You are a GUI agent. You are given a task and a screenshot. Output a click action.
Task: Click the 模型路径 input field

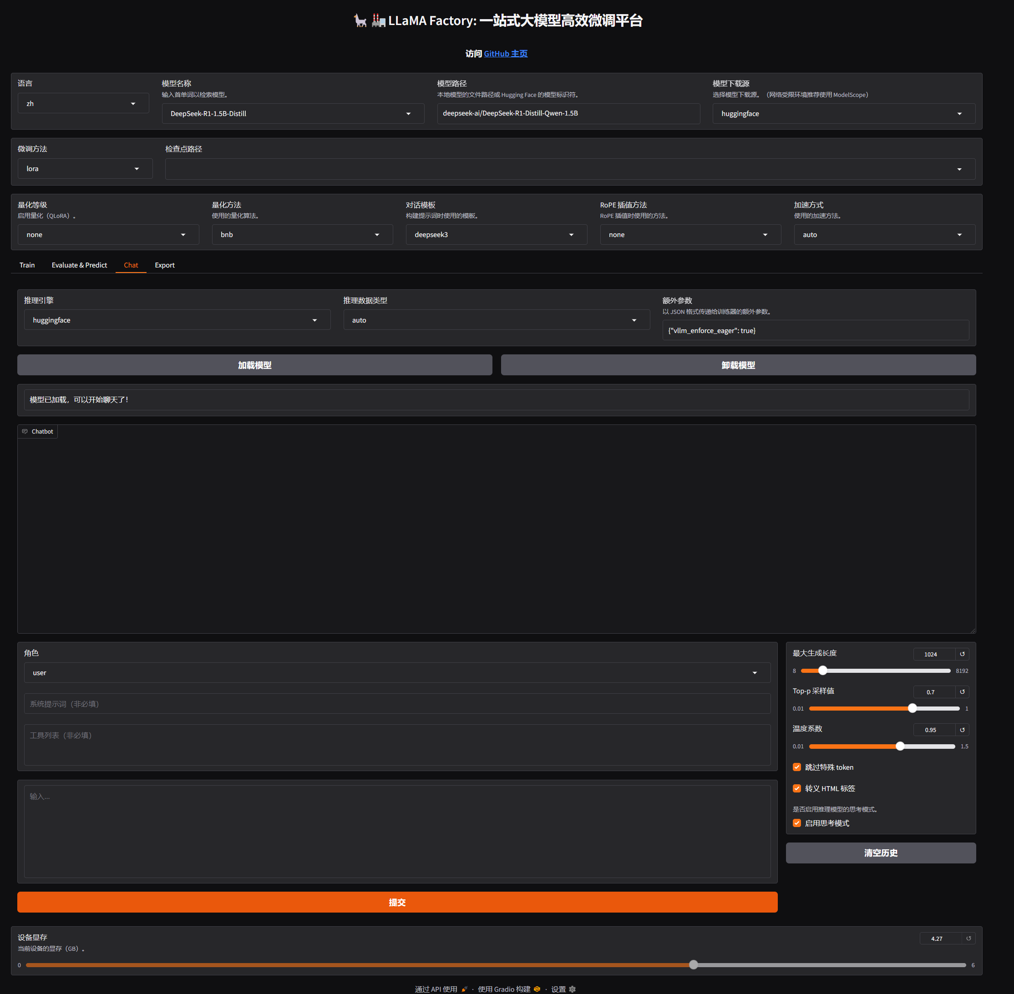(x=568, y=113)
